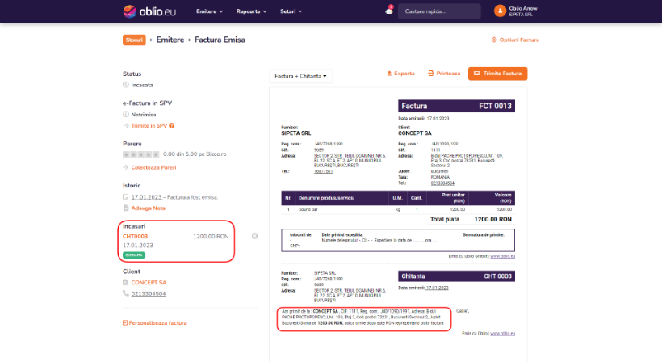Click the SIPETA SRL supplier name in invoice

(x=296, y=133)
